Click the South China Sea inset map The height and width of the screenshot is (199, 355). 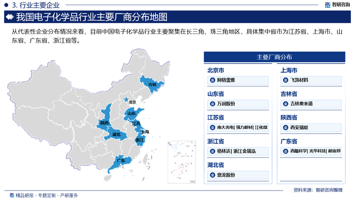point(182,162)
